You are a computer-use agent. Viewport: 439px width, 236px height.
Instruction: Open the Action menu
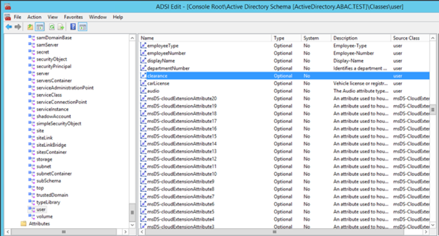(x=34, y=17)
